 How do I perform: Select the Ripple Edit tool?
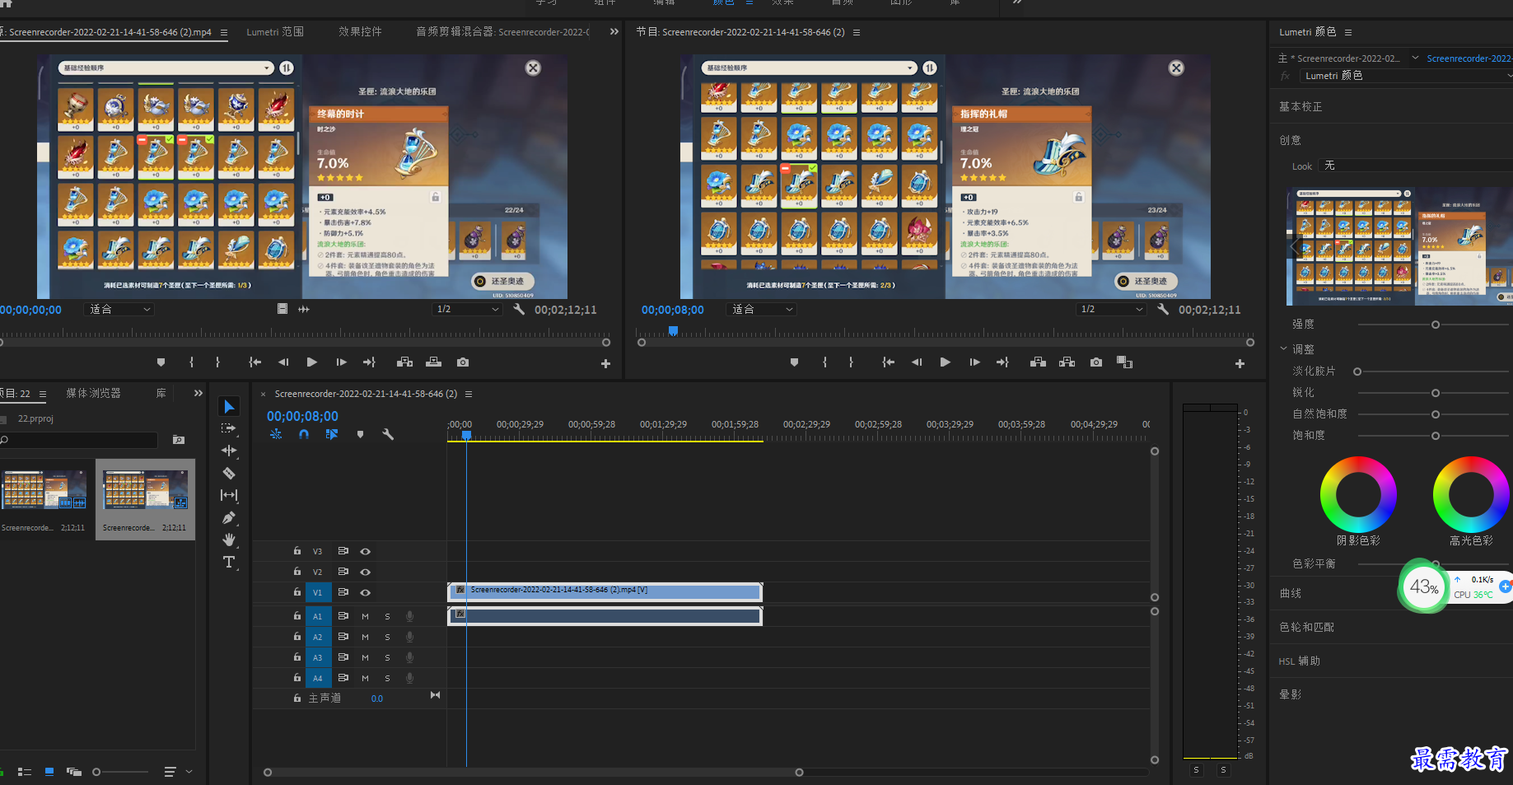tap(229, 451)
